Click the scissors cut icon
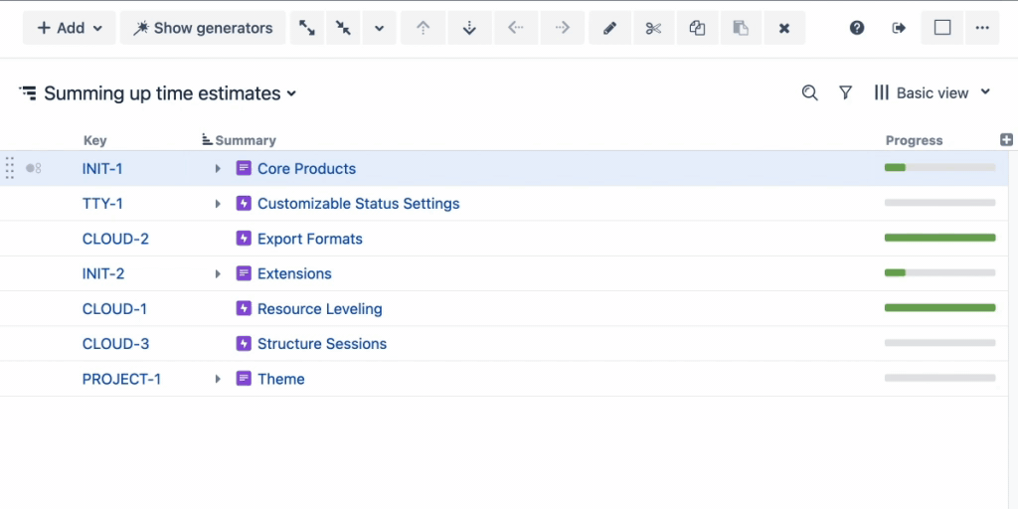The height and width of the screenshot is (509, 1018). [653, 28]
